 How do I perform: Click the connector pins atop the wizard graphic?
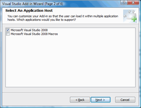131,11
